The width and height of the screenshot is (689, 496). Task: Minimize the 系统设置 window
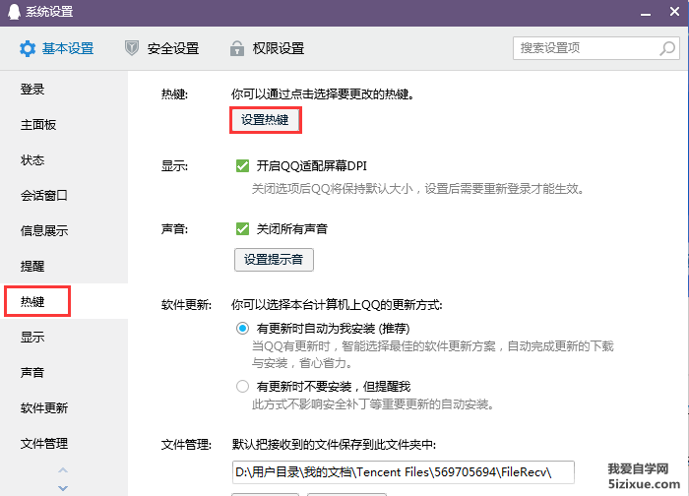646,14
